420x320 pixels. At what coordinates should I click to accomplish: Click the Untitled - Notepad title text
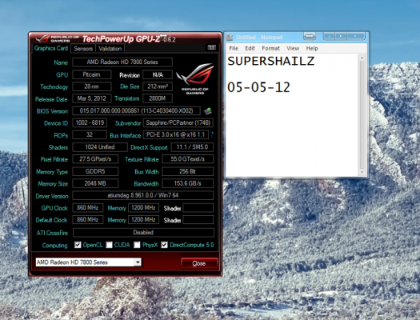[259, 38]
